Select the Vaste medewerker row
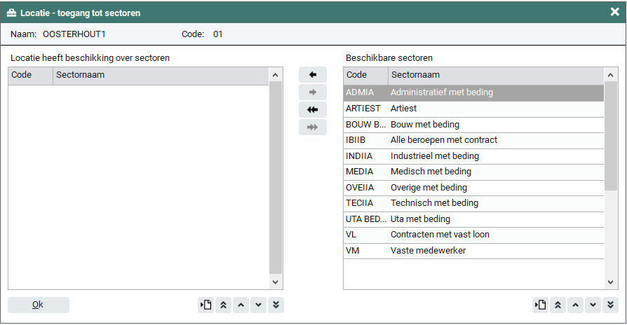Image resolution: width=627 pixels, height=325 pixels. (x=473, y=251)
